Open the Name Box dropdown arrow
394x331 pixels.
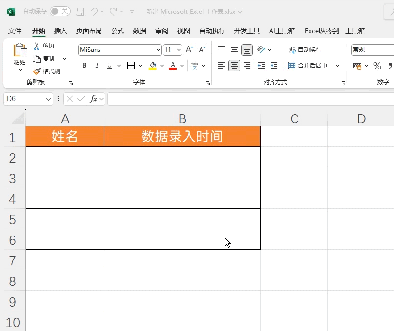tap(49, 99)
